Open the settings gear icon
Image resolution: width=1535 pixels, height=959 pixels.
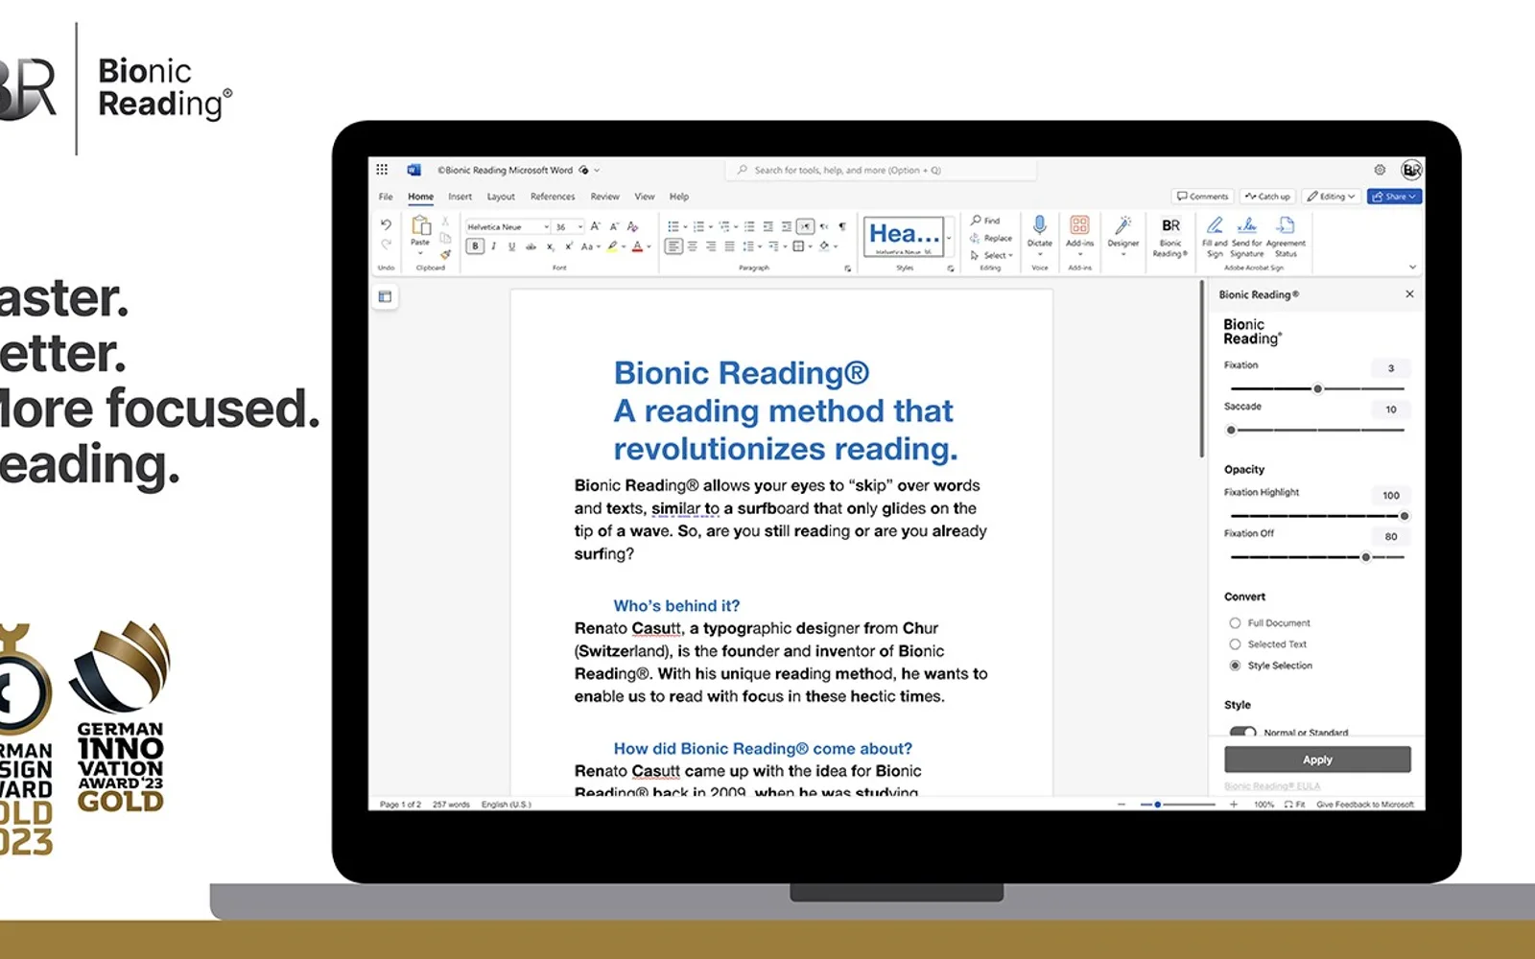pos(1380,170)
